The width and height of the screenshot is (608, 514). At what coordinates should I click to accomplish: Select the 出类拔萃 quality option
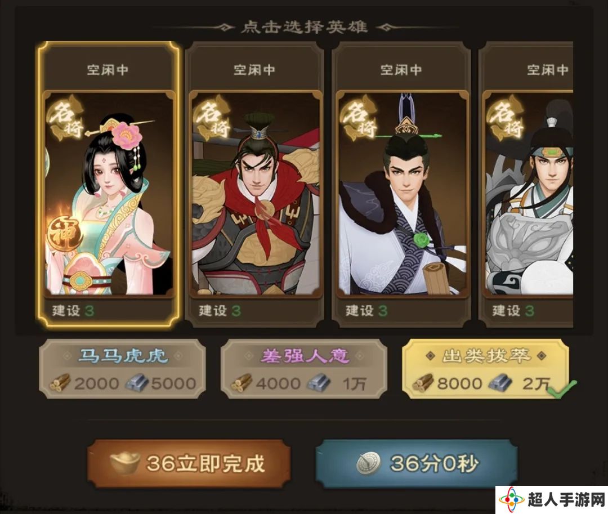(x=485, y=369)
